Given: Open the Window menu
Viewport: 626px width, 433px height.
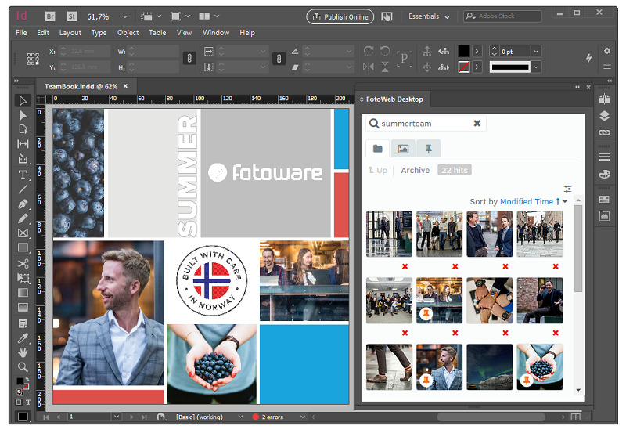Looking at the screenshot, I should [x=216, y=33].
